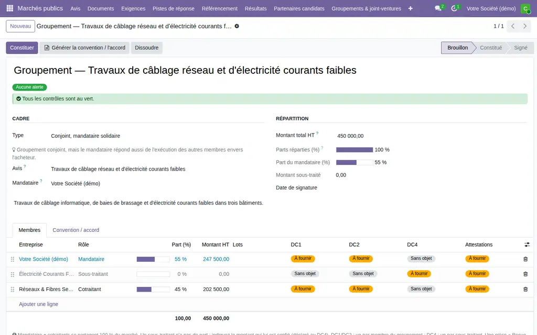Open the user avatar menu
This screenshot has height=335, width=537.
[x=525, y=8]
